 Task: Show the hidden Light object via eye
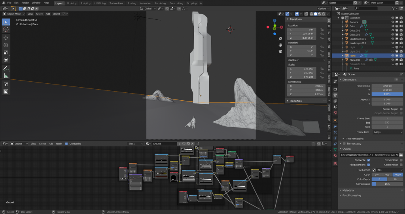tap(393, 47)
